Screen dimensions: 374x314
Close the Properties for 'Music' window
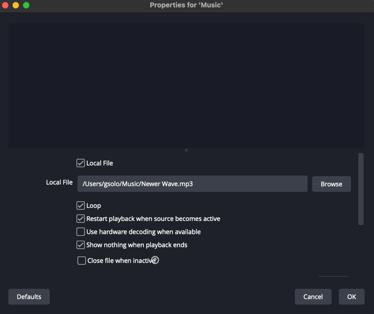tap(5, 5)
